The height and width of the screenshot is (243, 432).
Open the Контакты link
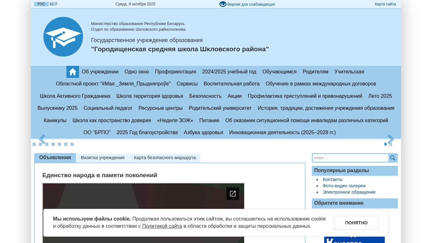(x=333, y=179)
